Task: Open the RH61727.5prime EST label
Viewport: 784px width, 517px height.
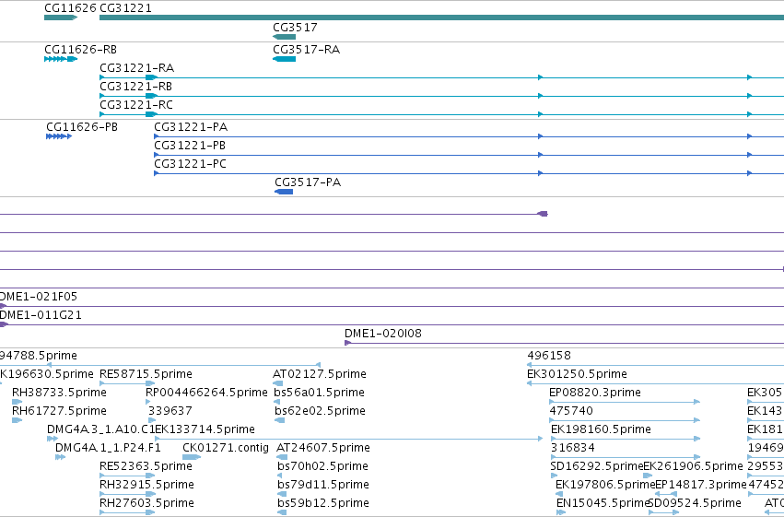Action: point(59,411)
